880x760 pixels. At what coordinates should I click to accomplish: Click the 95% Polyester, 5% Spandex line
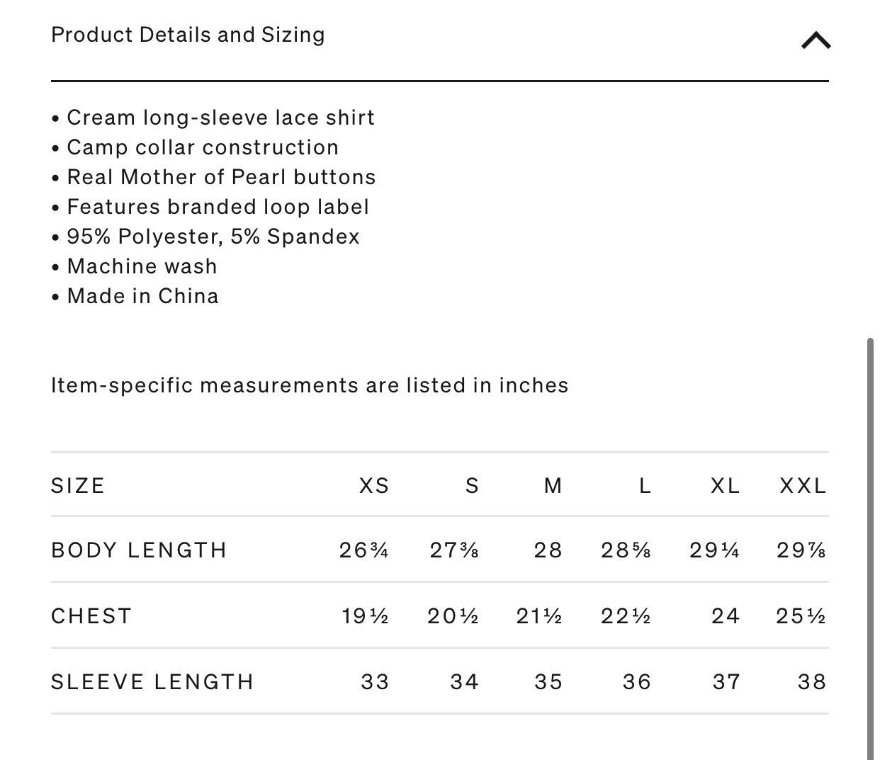click(205, 237)
